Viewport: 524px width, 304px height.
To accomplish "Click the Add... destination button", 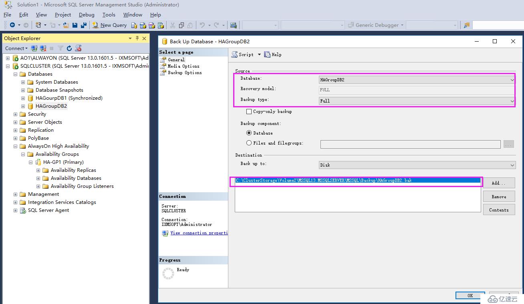I will coord(499,183).
